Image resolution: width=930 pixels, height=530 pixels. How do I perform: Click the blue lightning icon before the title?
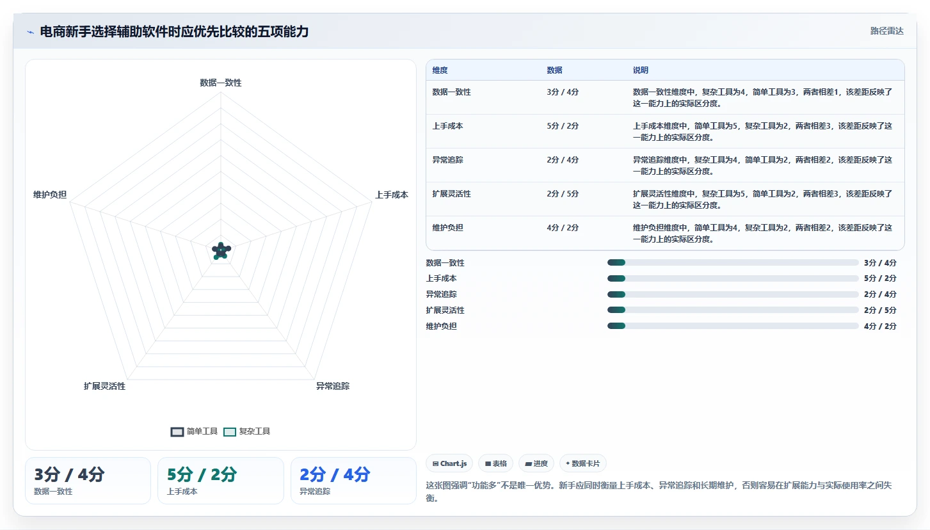tap(31, 32)
